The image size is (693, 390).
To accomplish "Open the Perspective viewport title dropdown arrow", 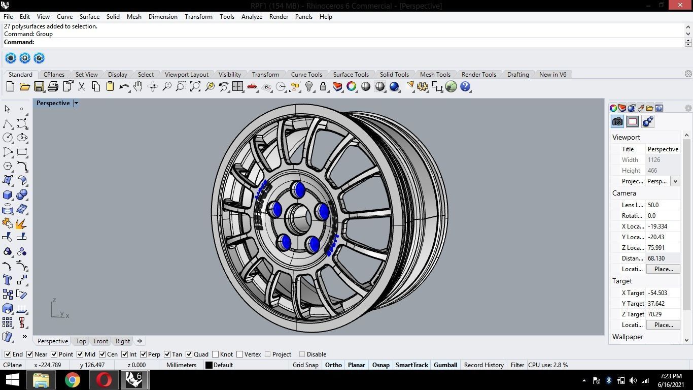I will pos(76,103).
